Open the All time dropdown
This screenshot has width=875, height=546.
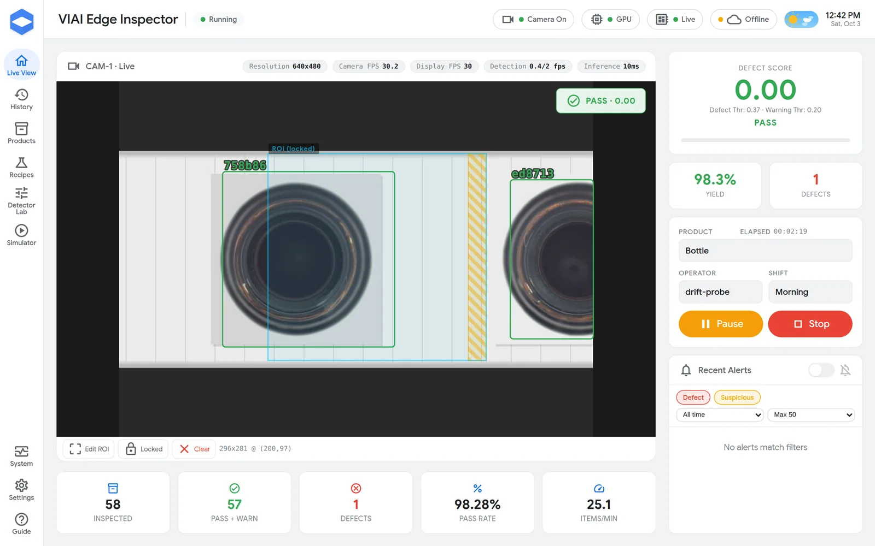[720, 415]
